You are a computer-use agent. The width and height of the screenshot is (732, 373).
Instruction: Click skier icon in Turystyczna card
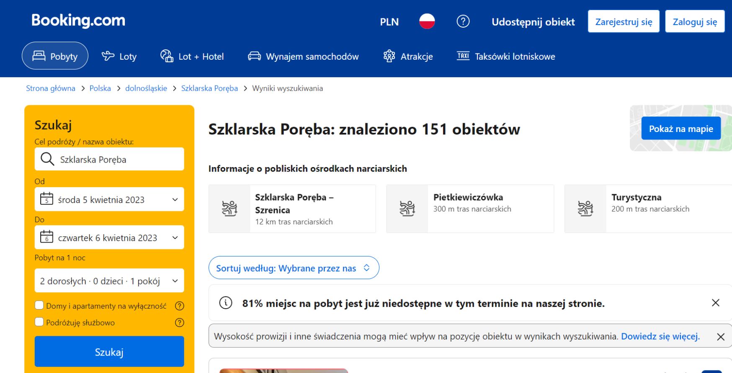coord(585,208)
